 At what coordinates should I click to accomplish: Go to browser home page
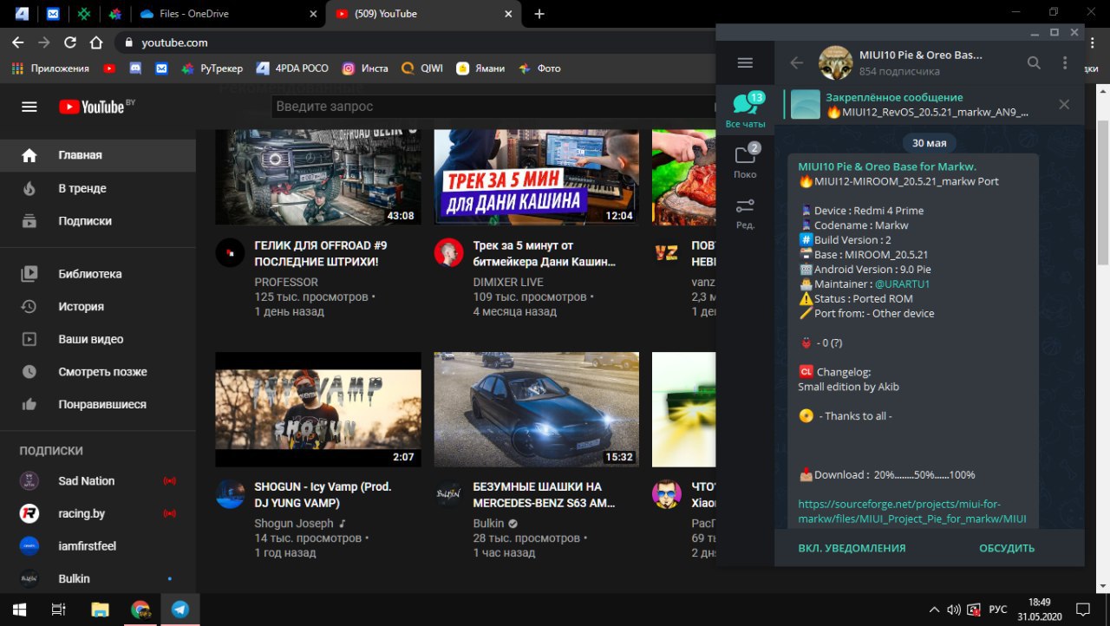(96, 42)
